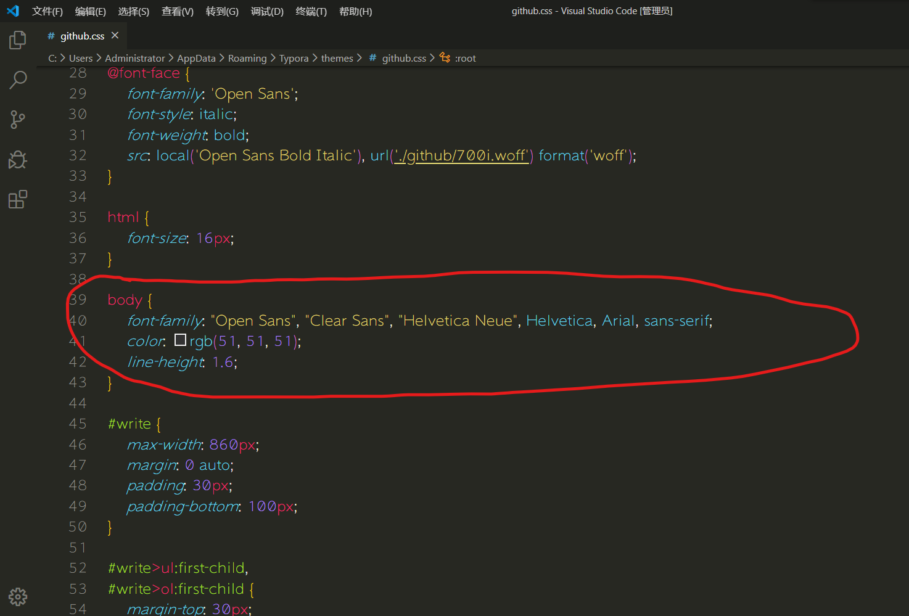Click the VS Code logo icon
This screenshot has height=616, width=909.
(x=13, y=11)
